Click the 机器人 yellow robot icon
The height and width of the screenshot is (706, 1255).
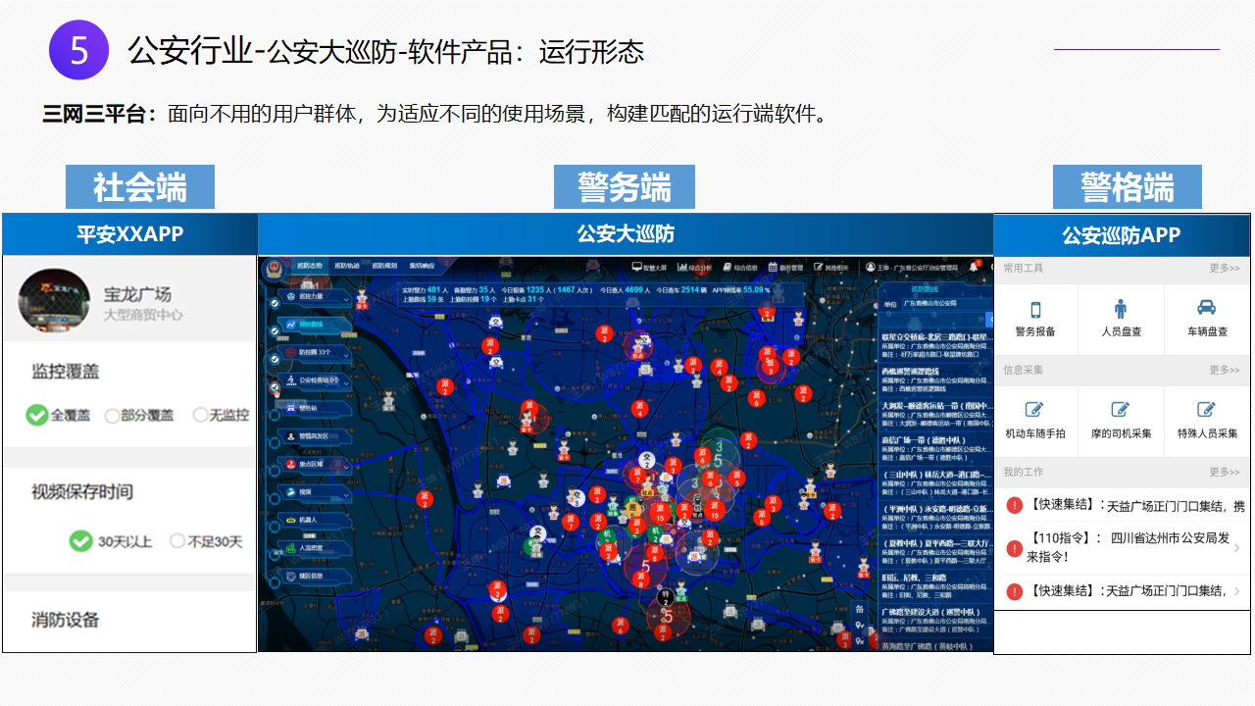click(291, 520)
